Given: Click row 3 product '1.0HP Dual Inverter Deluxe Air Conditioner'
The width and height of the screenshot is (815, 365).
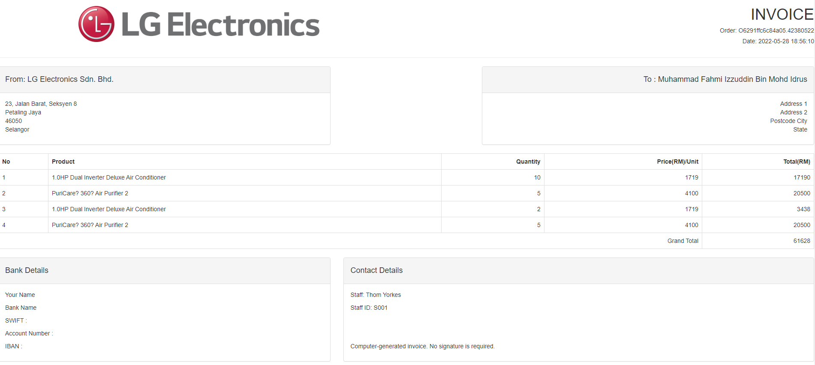Looking at the screenshot, I should click(109, 209).
